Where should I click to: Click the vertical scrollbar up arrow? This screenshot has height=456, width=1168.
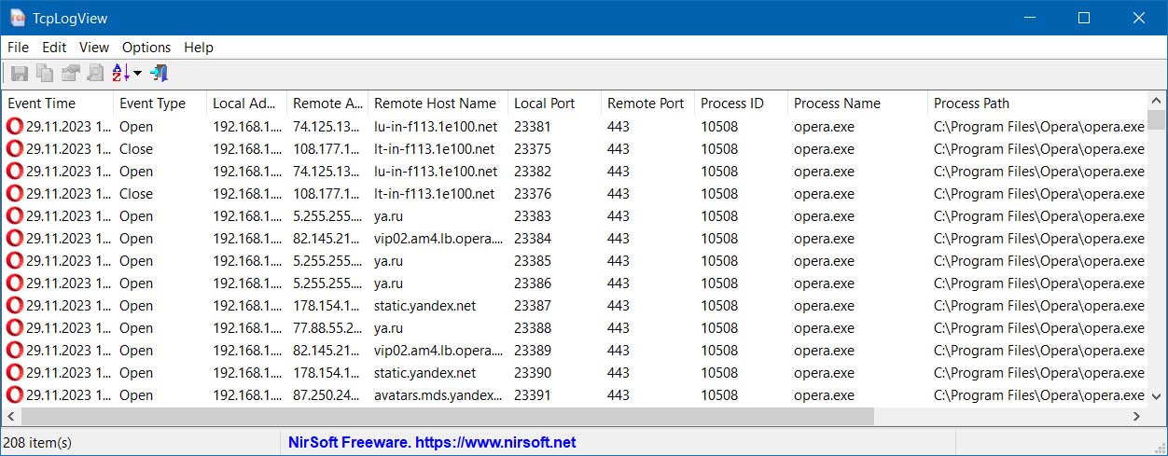click(1156, 100)
